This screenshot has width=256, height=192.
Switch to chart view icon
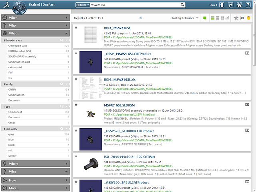click(x=227, y=18)
